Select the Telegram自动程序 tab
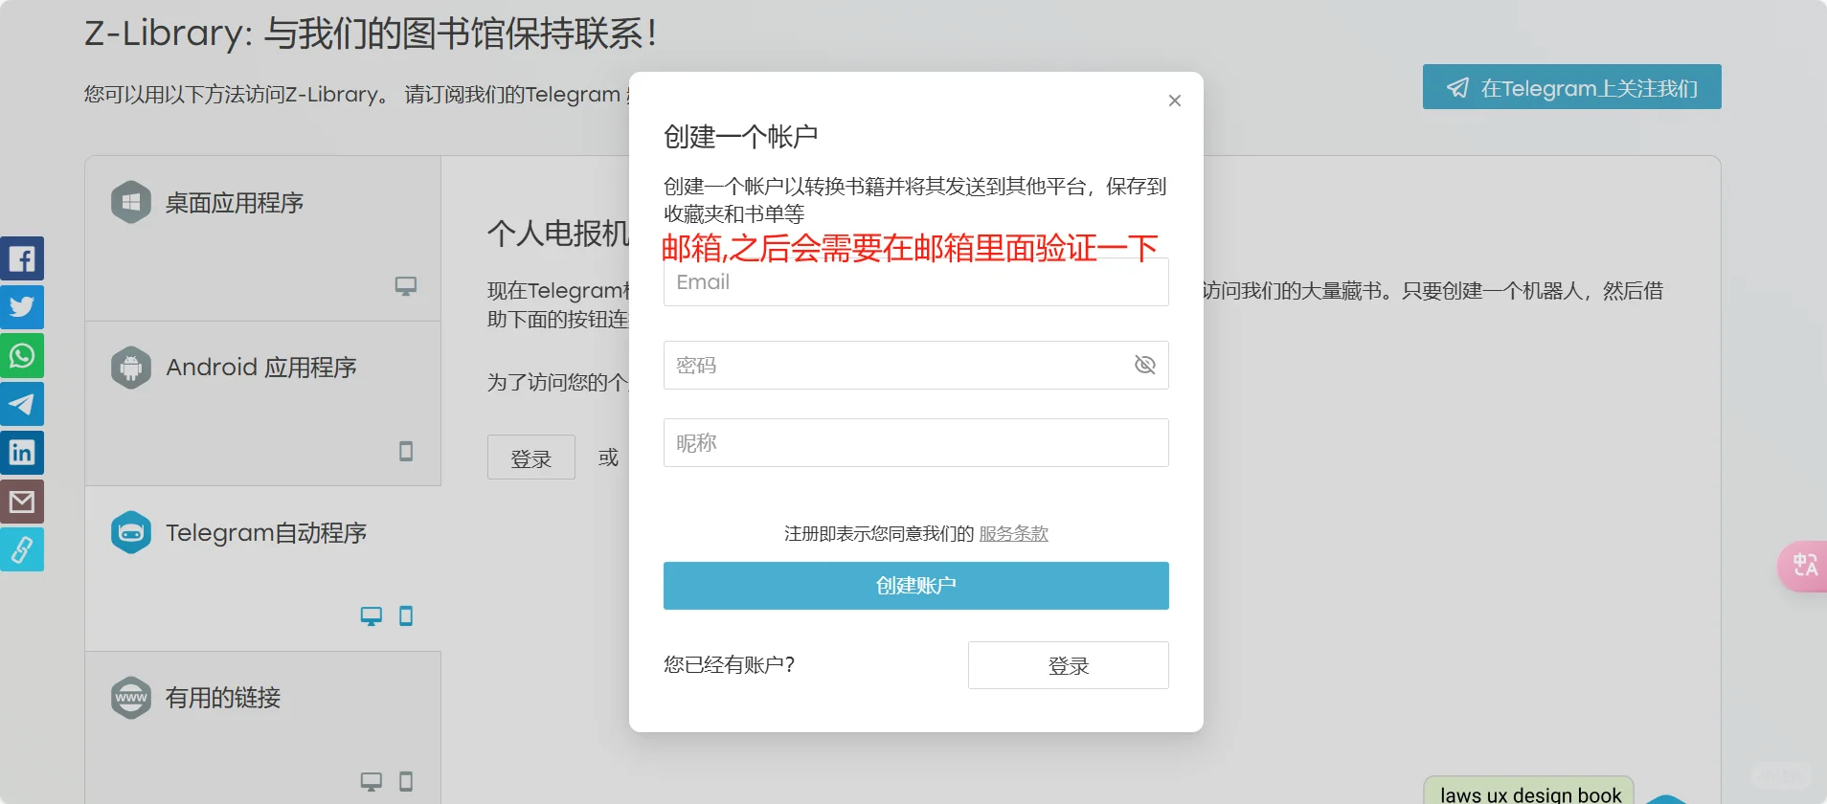The height and width of the screenshot is (804, 1827). point(263,569)
